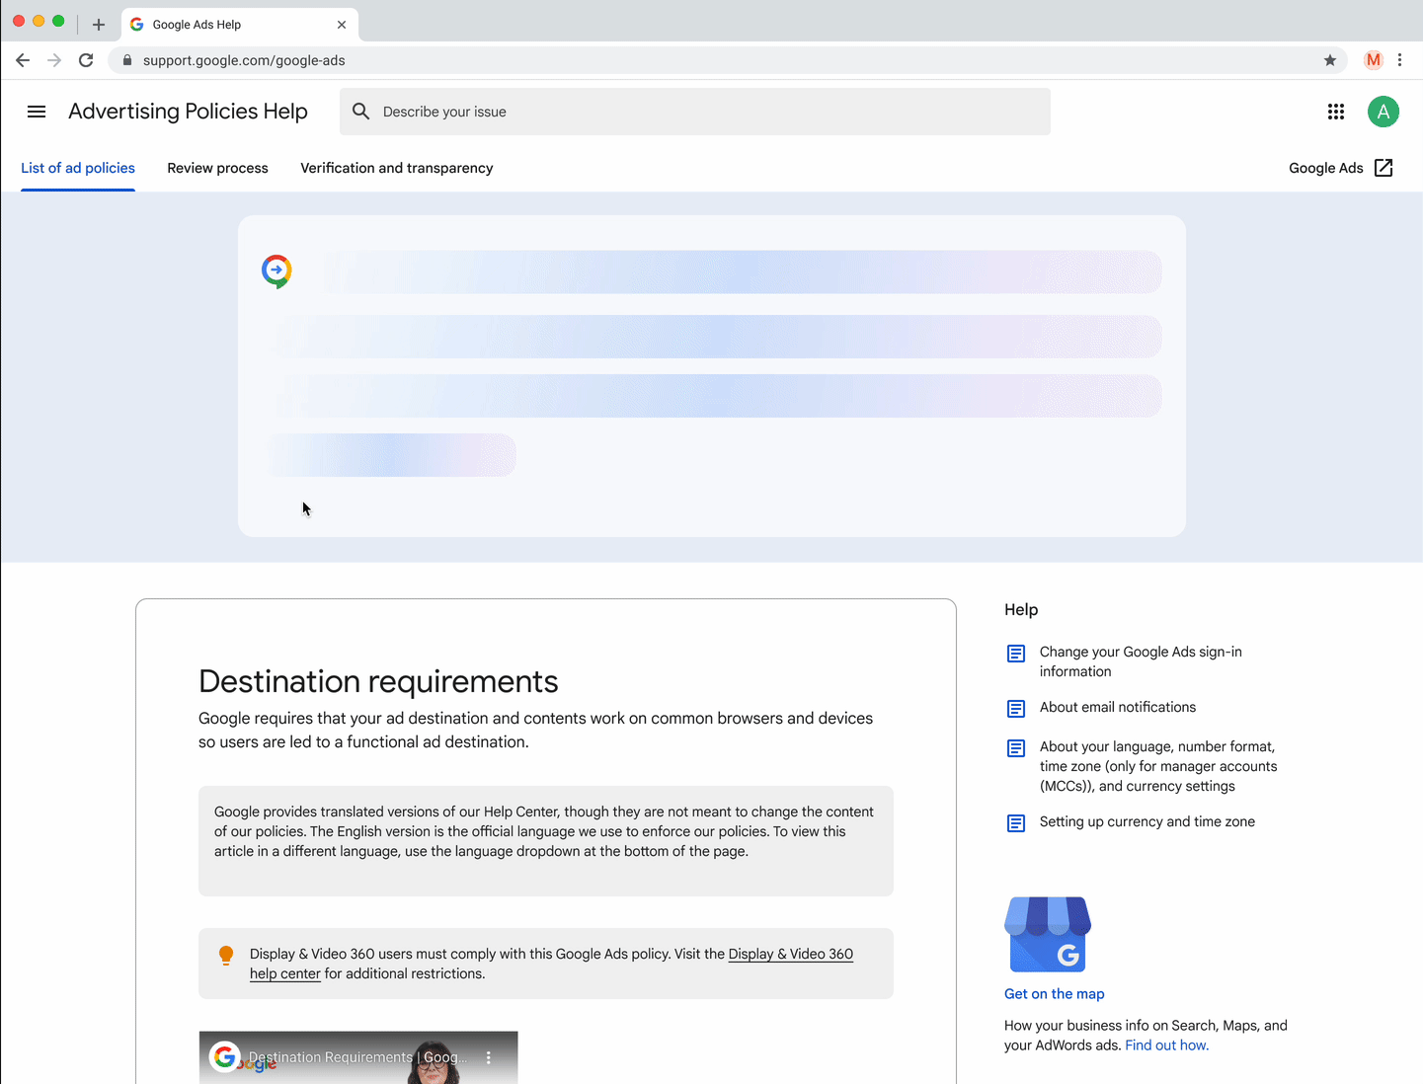Open the green account avatar
Image resolution: width=1423 pixels, height=1084 pixels.
1383,112
